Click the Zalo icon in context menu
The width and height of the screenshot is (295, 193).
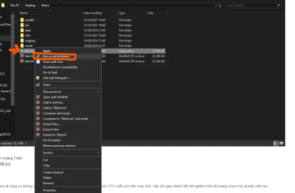point(38,62)
